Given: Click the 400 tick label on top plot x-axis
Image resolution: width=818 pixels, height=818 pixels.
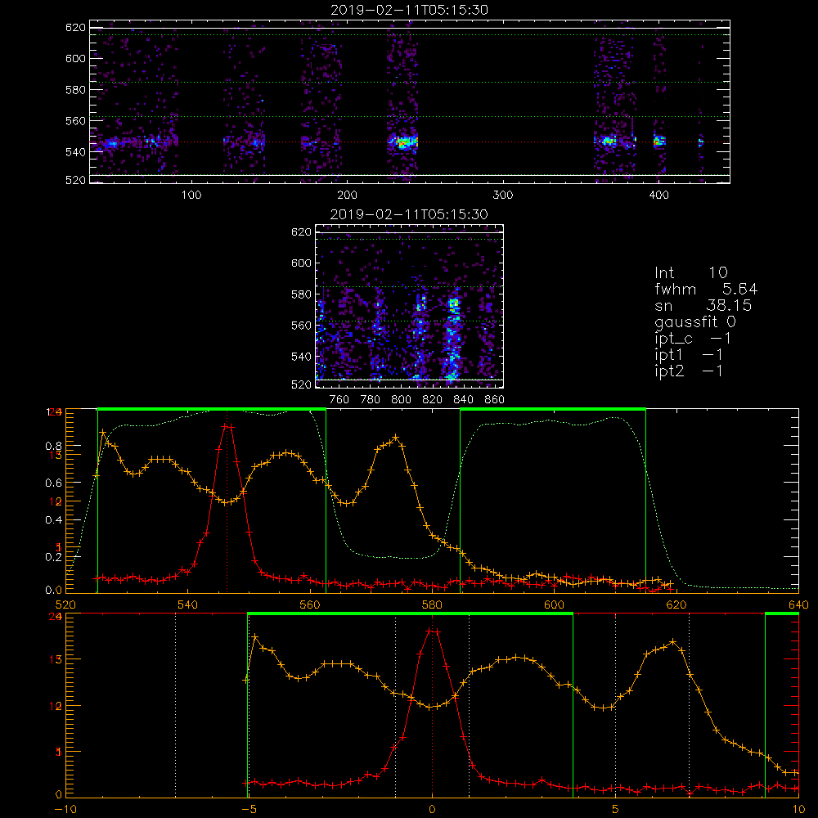Looking at the screenshot, I should click(658, 196).
